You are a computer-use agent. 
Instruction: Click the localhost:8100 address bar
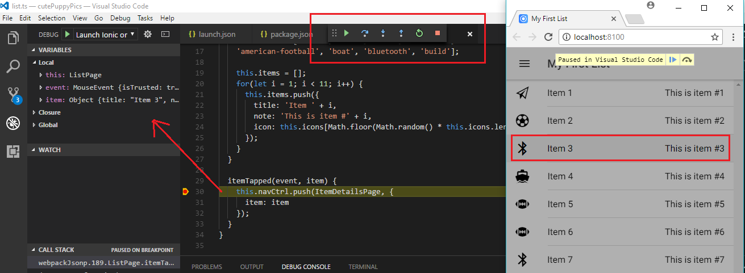click(640, 37)
